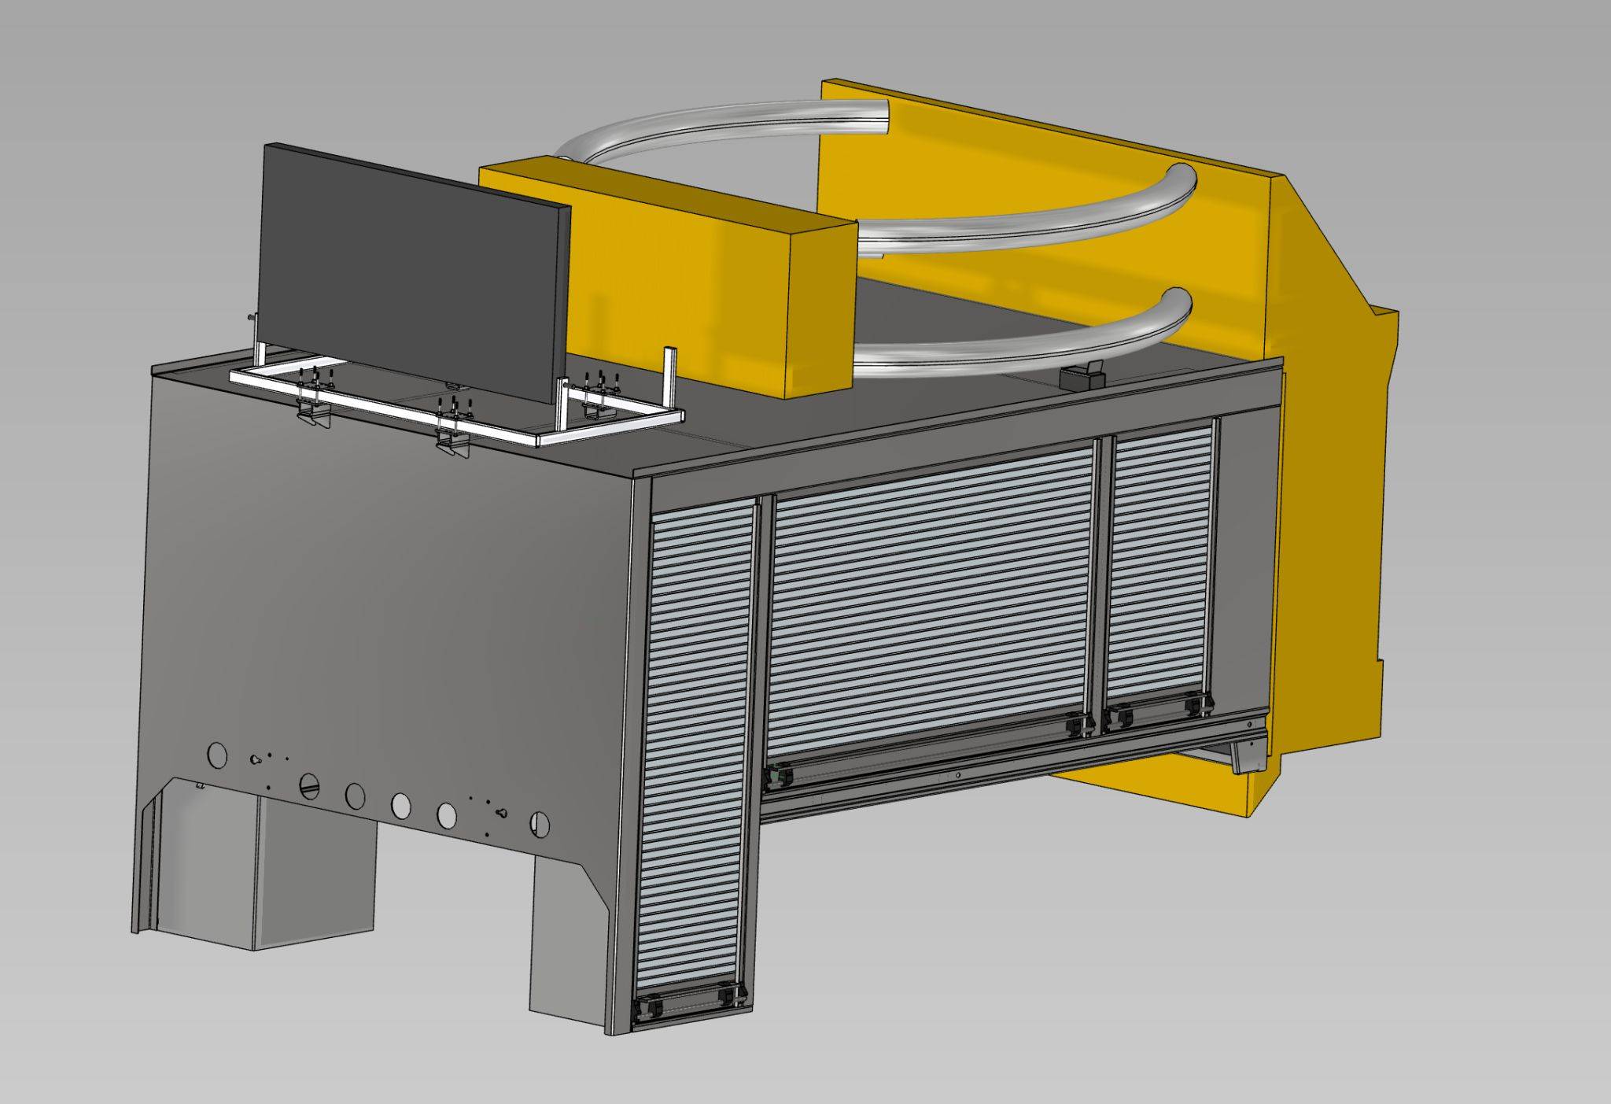Click the rightmost circular hole on front panel
1611x1104 pixels.
(x=540, y=822)
